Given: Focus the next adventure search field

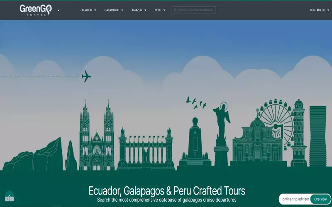Looking at the screenshot, I should [x=194, y=10].
